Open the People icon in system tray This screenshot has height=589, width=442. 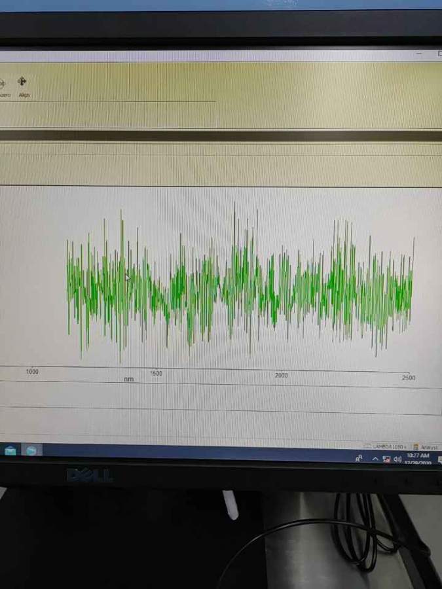click(x=359, y=458)
